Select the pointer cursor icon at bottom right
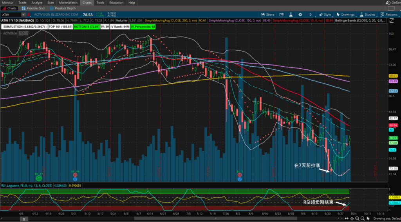Viewport: 401px width, 222px height. pyautogui.click(x=368, y=218)
